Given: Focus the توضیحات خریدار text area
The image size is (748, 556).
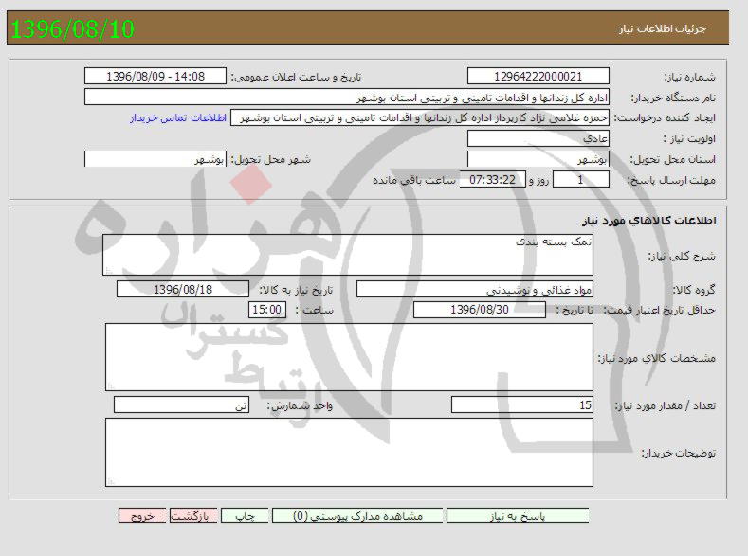Looking at the screenshot, I should coord(347,453).
